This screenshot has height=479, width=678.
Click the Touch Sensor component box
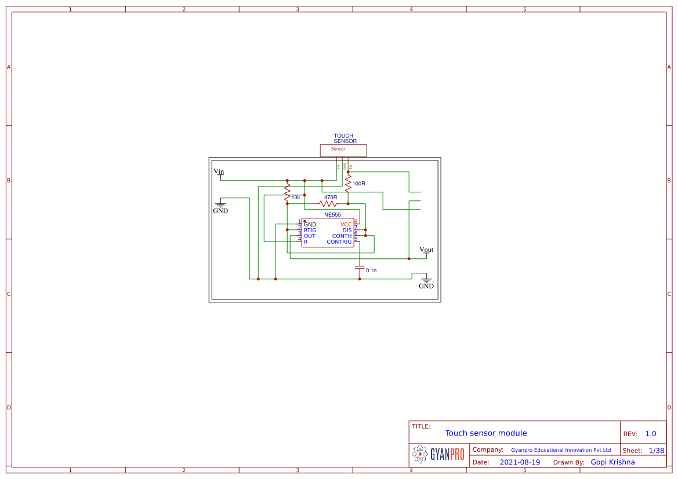tap(343, 150)
